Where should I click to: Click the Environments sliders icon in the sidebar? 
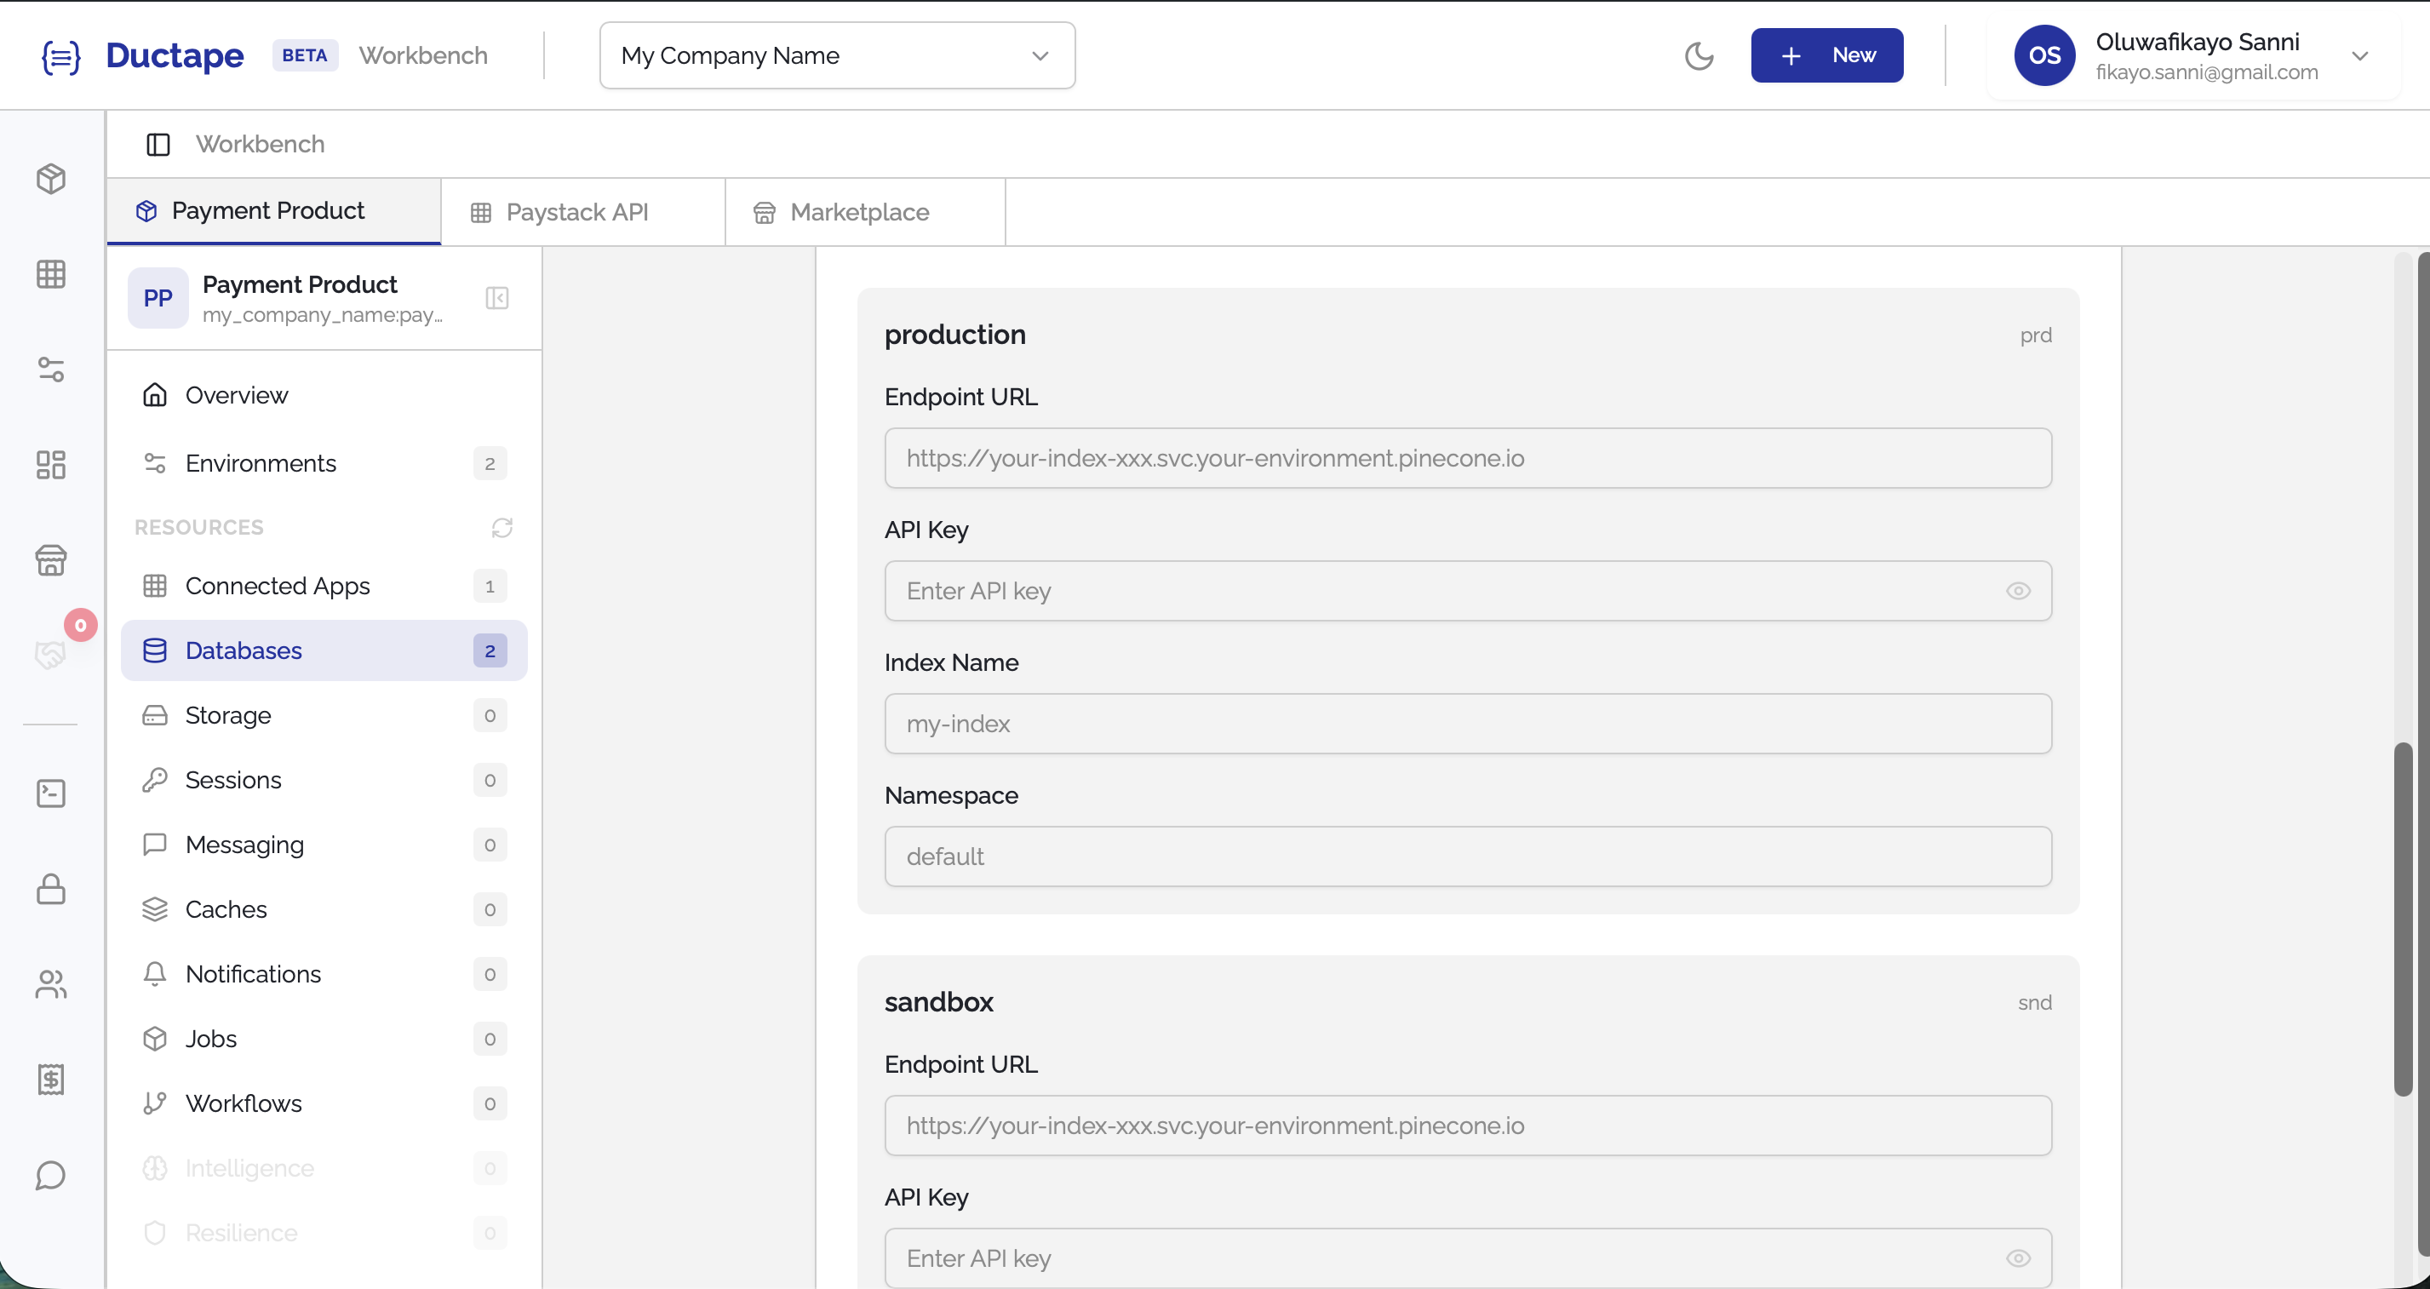[x=51, y=369]
